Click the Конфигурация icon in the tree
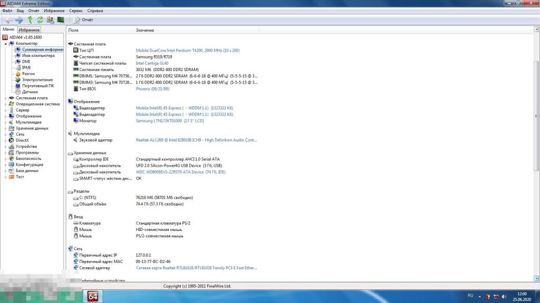Screen dimensions: 540x303 coord(12,165)
